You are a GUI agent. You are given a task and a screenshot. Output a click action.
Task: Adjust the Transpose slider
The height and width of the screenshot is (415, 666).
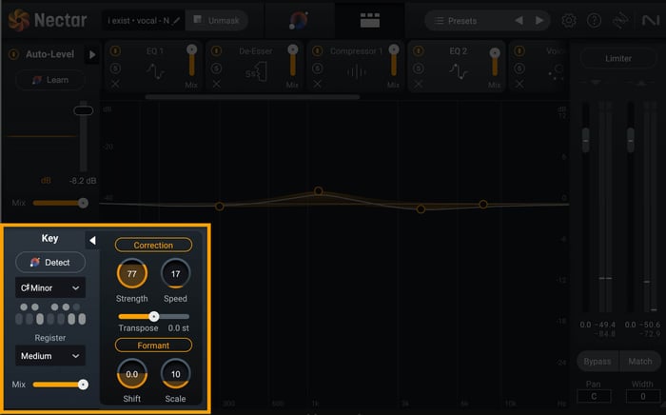[x=154, y=316]
